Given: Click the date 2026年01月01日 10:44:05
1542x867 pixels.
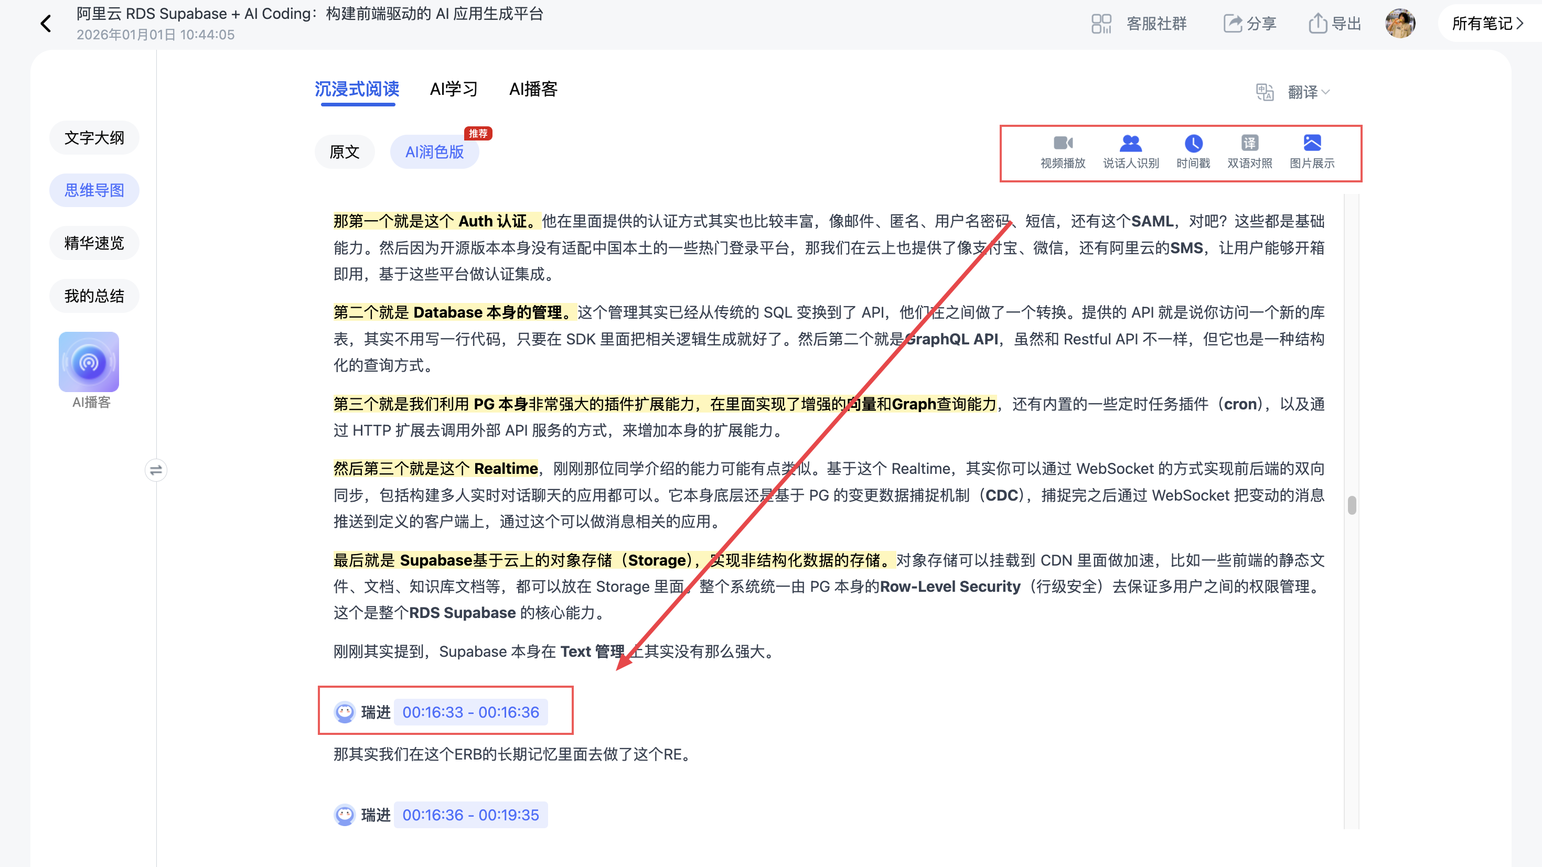Looking at the screenshot, I should [x=156, y=35].
